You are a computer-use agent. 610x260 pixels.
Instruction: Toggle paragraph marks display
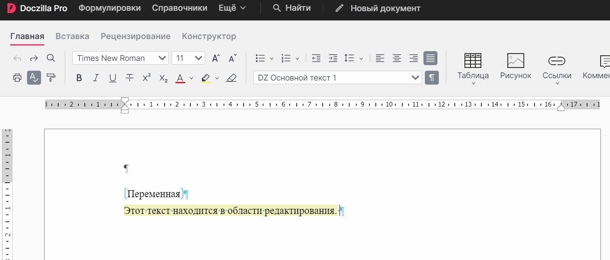432,78
